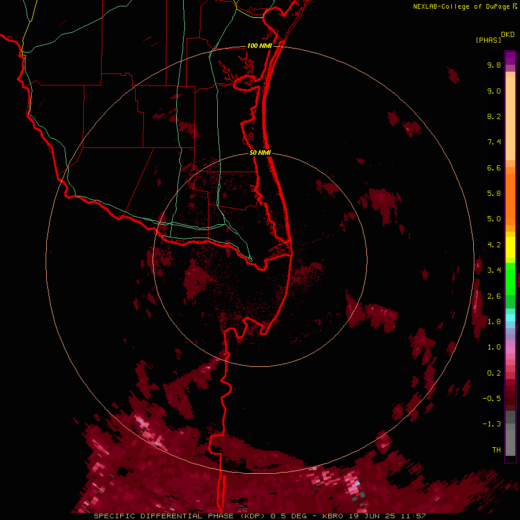
Task: Click the 5.8 legend value
Action: [494, 194]
